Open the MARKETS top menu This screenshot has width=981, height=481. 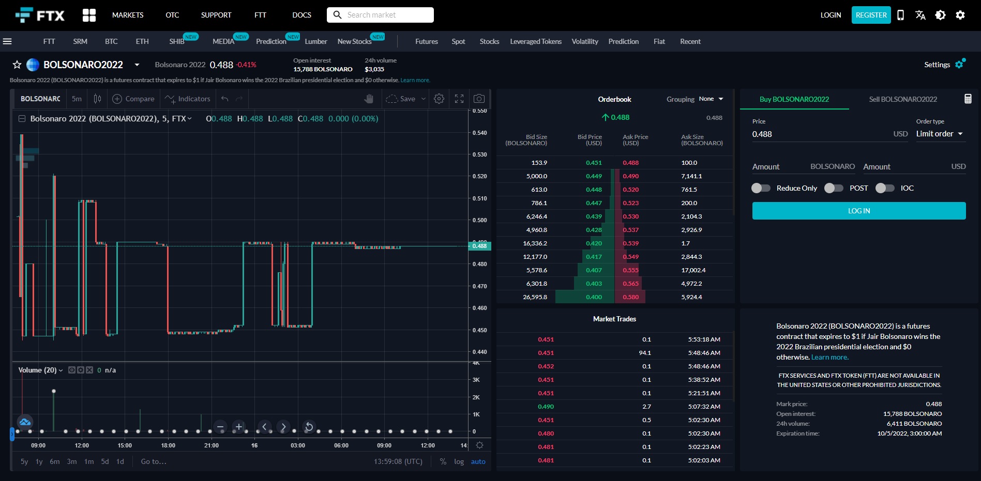128,15
